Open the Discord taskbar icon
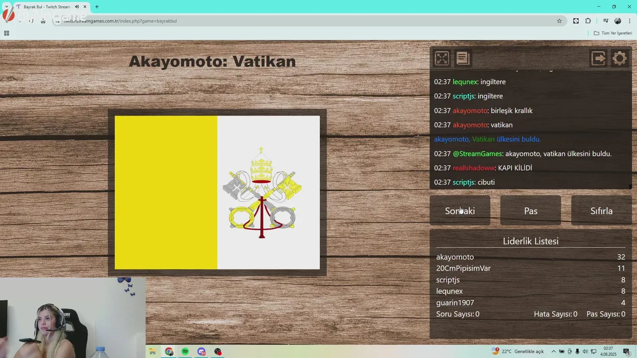Screen dimensions: 637x358 [202, 352]
